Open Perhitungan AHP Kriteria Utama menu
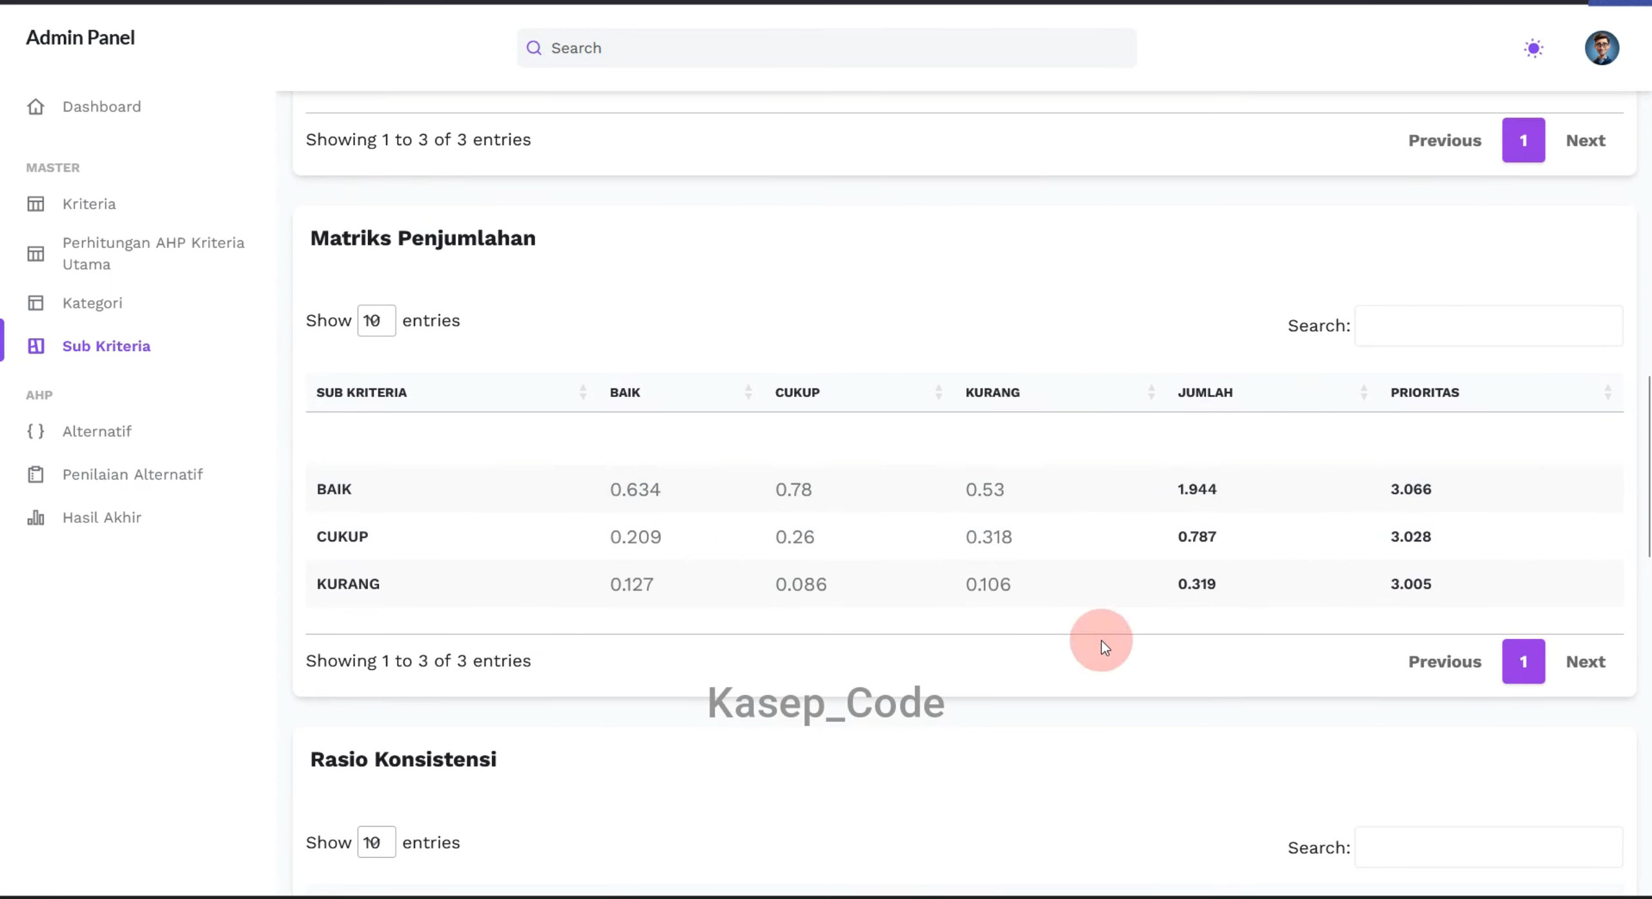Screen dimensions: 1652x899 (x=154, y=254)
